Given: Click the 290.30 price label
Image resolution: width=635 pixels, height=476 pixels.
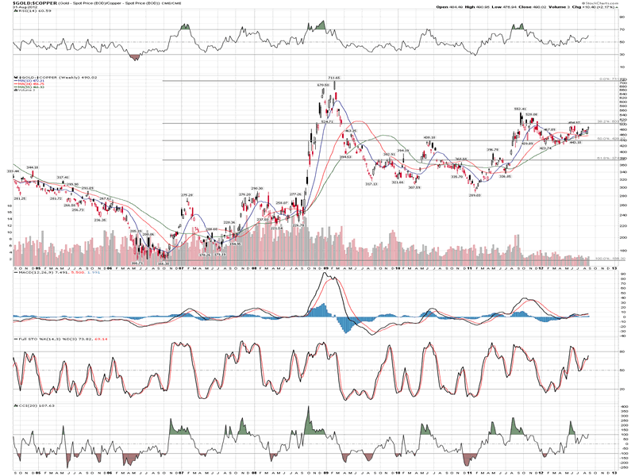Looking at the screenshot, I should [256, 188].
